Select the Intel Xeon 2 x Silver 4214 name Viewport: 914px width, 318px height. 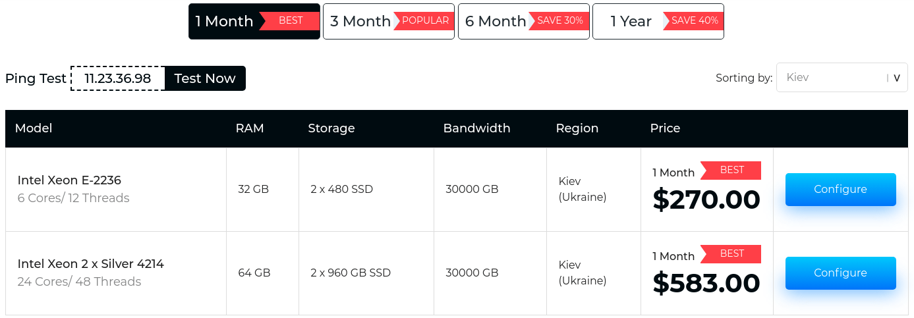click(91, 264)
